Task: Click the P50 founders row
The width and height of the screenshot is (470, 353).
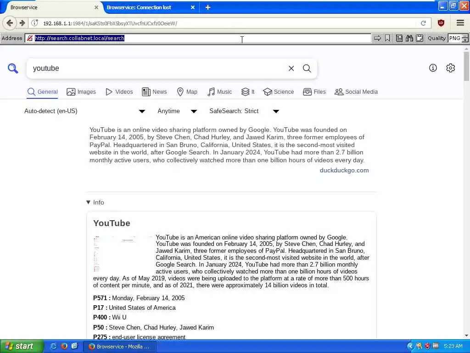Action: 153,327
